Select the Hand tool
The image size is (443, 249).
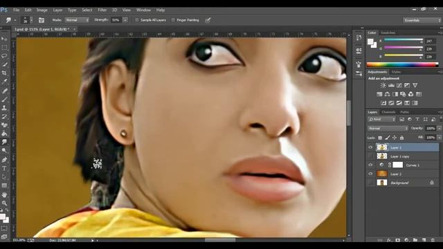4,194
